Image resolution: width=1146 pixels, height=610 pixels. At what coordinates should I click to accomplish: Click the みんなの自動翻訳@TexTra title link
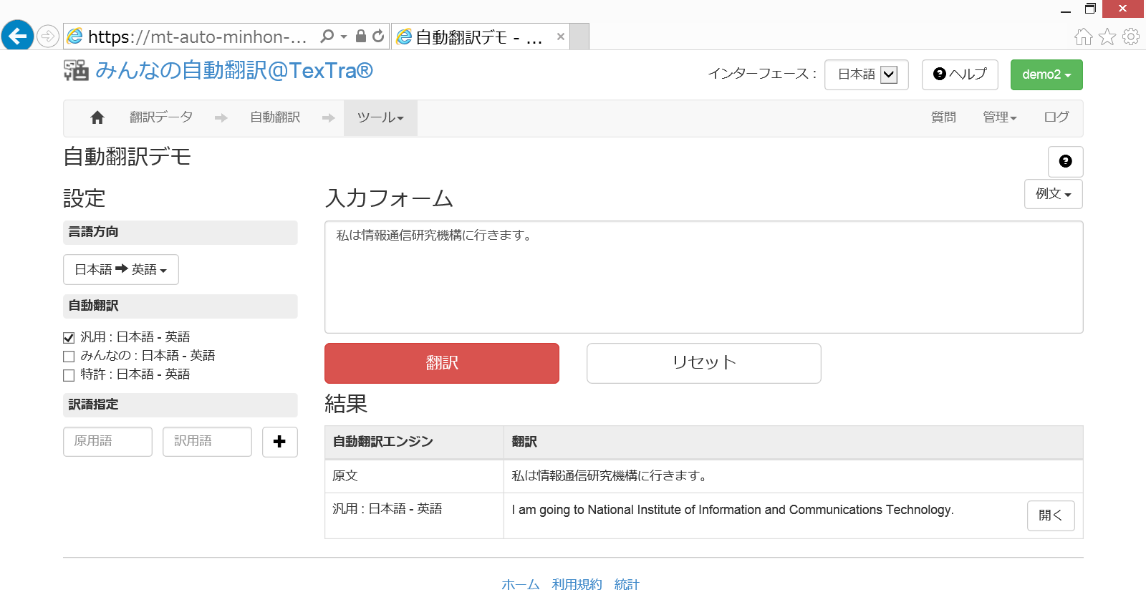pyautogui.click(x=234, y=70)
